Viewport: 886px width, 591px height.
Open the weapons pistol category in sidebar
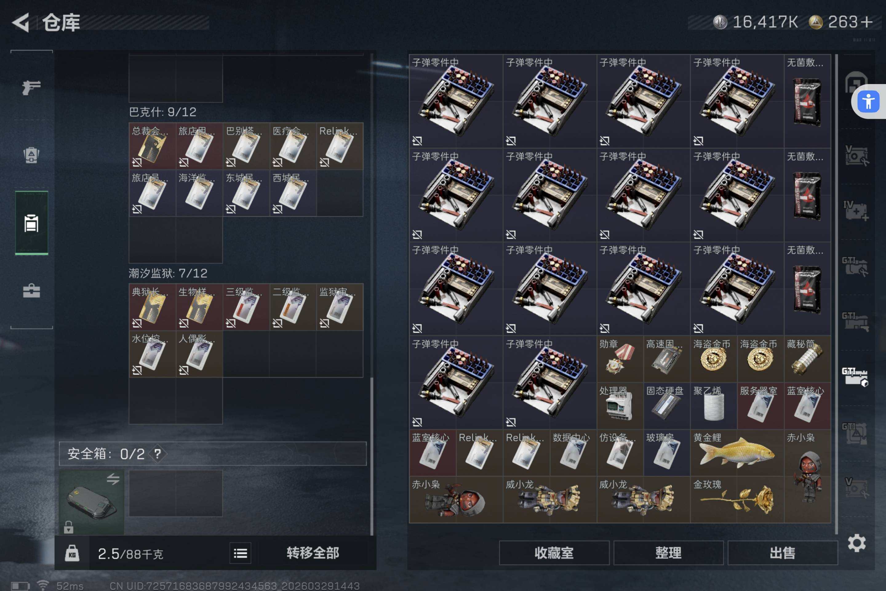tap(31, 88)
